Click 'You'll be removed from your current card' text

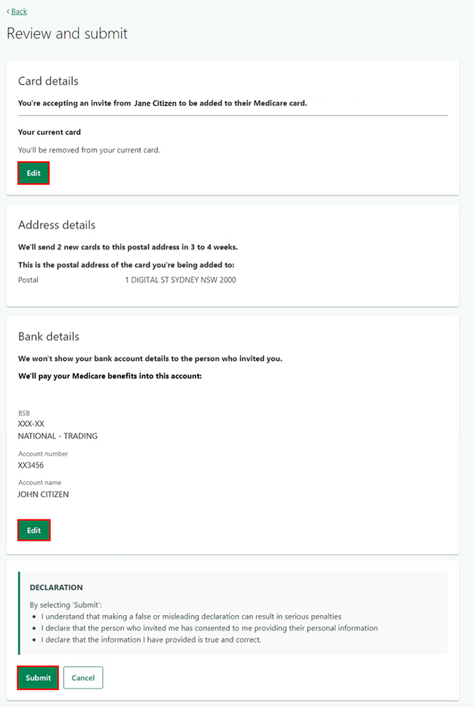tap(89, 150)
